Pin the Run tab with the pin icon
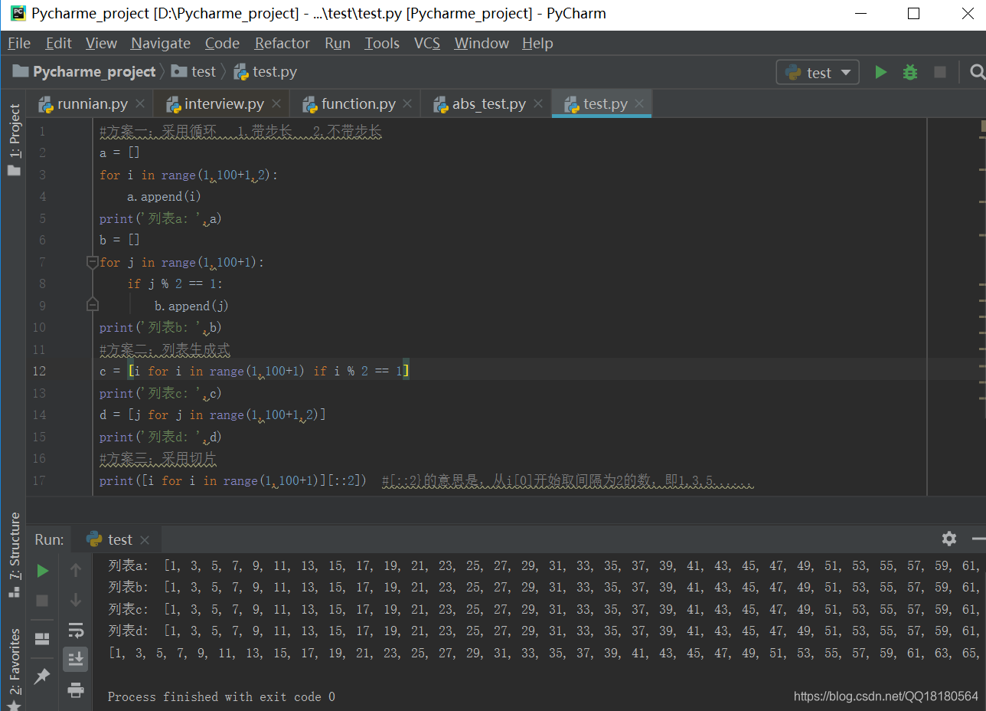This screenshot has width=986, height=711. coord(43,676)
